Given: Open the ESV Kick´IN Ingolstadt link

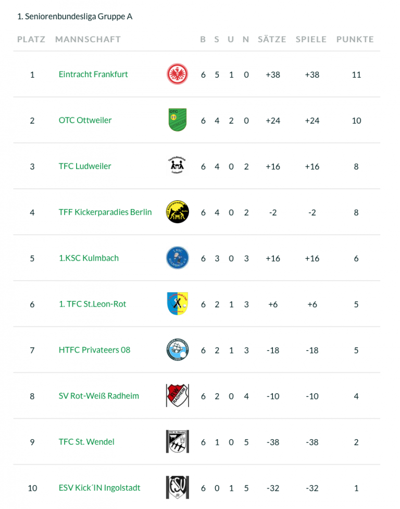Looking at the screenshot, I should coord(99,488).
